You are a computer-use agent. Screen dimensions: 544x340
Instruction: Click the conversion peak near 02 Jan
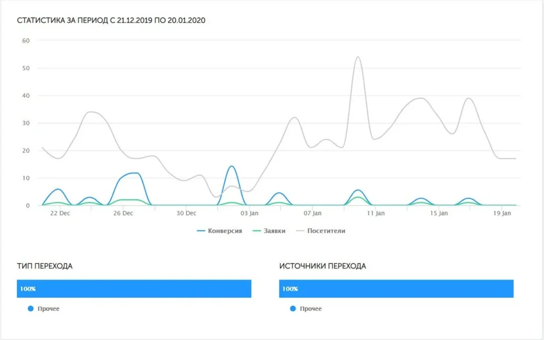coord(232,166)
